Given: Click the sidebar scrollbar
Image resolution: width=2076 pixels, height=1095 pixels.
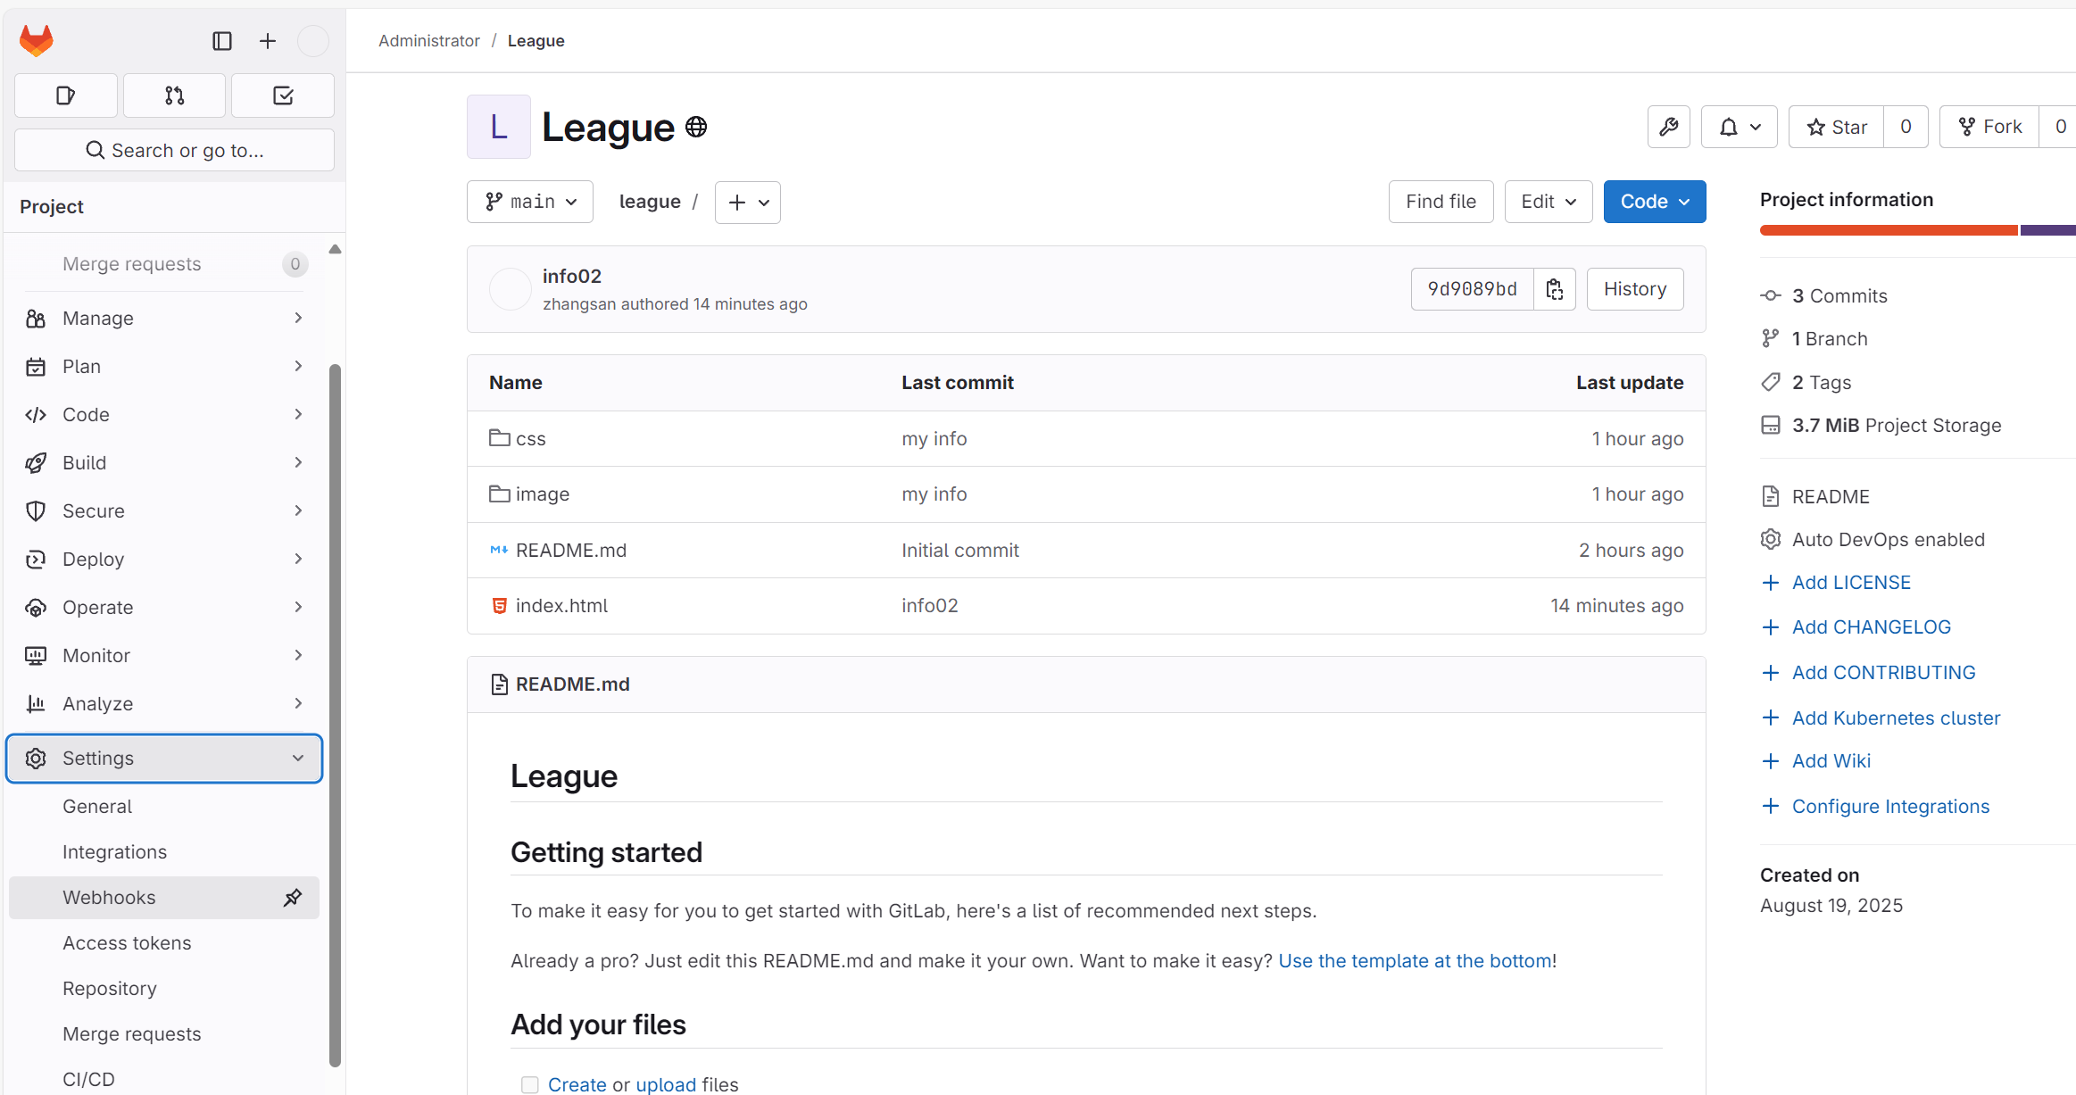Looking at the screenshot, I should click(x=335, y=714).
